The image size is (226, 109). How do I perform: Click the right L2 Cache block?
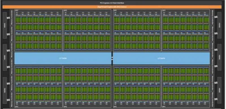click(x=161, y=58)
